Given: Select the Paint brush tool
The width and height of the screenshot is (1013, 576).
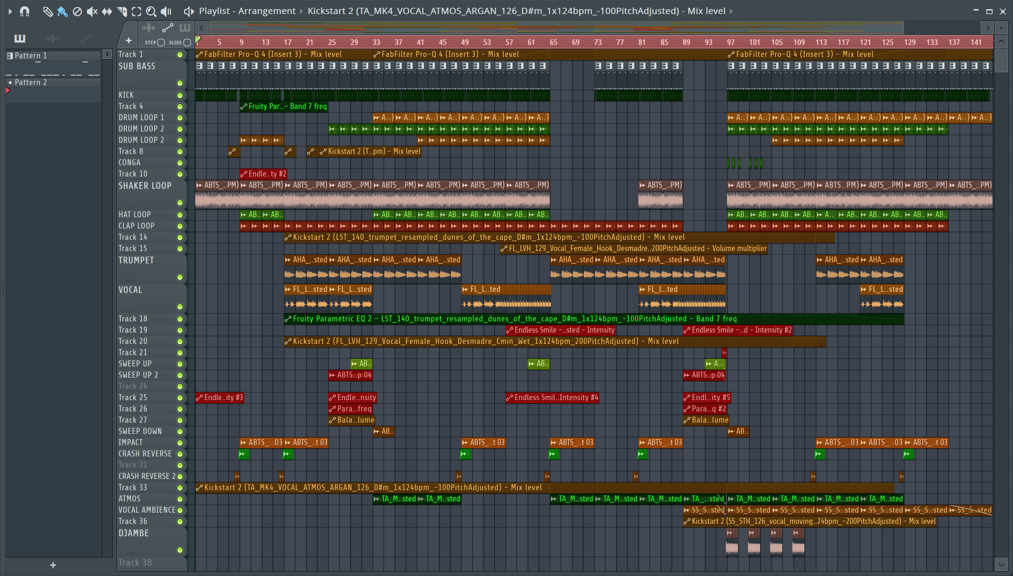Looking at the screenshot, I should pyautogui.click(x=62, y=11).
